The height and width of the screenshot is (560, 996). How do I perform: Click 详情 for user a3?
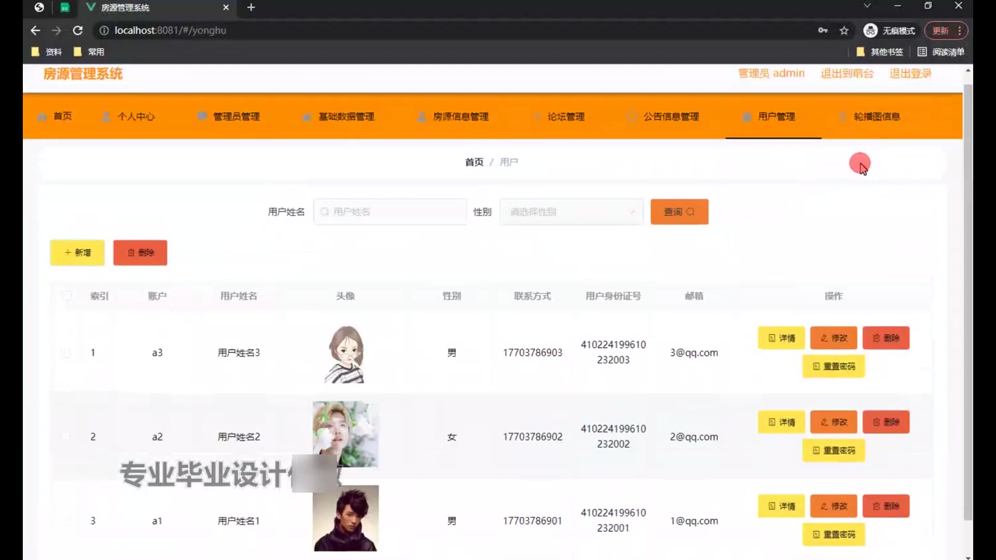coord(781,338)
